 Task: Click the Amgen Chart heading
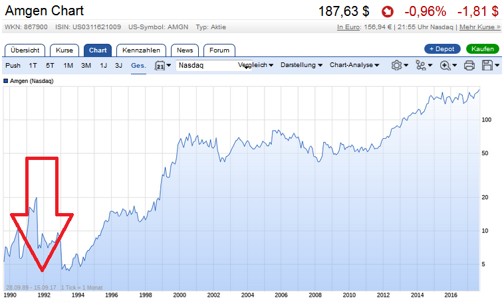click(45, 11)
